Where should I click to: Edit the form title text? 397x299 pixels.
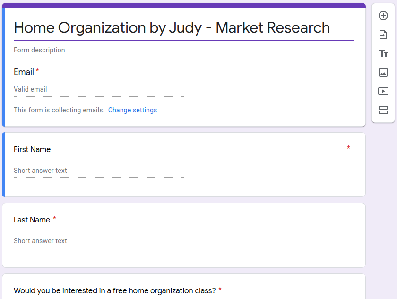pyautogui.click(x=172, y=28)
